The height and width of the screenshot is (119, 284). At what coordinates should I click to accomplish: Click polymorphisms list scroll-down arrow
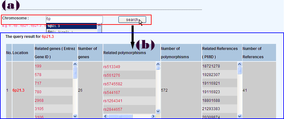pyautogui.click(x=158, y=111)
